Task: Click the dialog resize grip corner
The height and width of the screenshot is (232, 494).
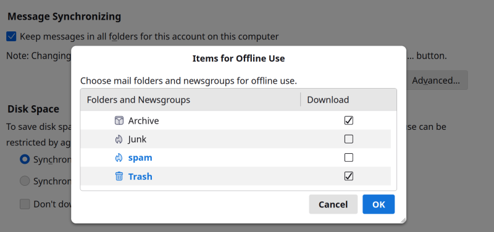Action: (403, 220)
